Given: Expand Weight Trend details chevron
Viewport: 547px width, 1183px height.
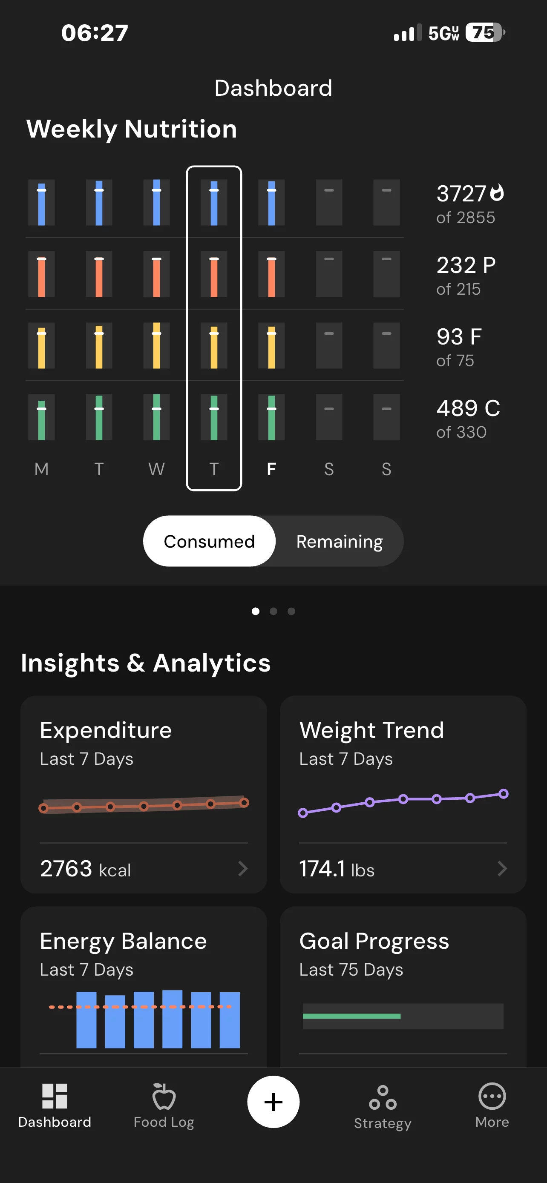Looking at the screenshot, I should coord(502,868).
